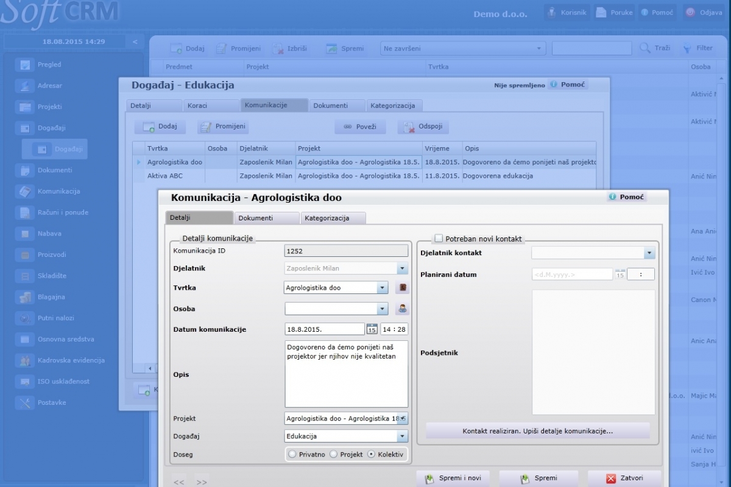Tick Potreban novi kontakt checkbox

[x=439, y=239]
